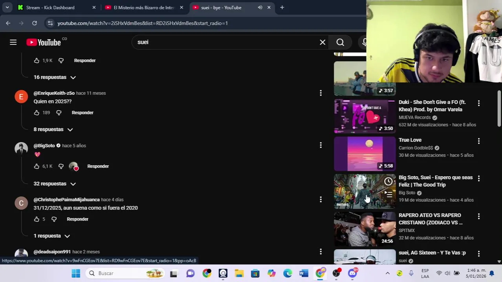The width and height of the screenshot is (502, 282).
Task: Show hidden system tray icons chevron
Action: point(387,273)
